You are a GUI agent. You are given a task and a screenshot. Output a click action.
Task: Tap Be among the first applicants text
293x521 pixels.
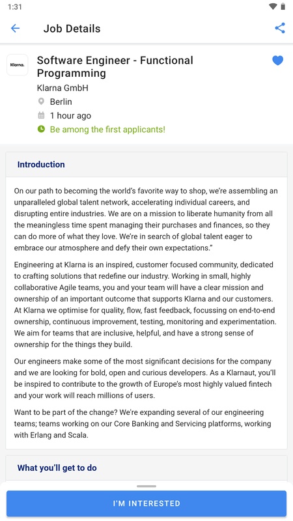coord(107,129)
